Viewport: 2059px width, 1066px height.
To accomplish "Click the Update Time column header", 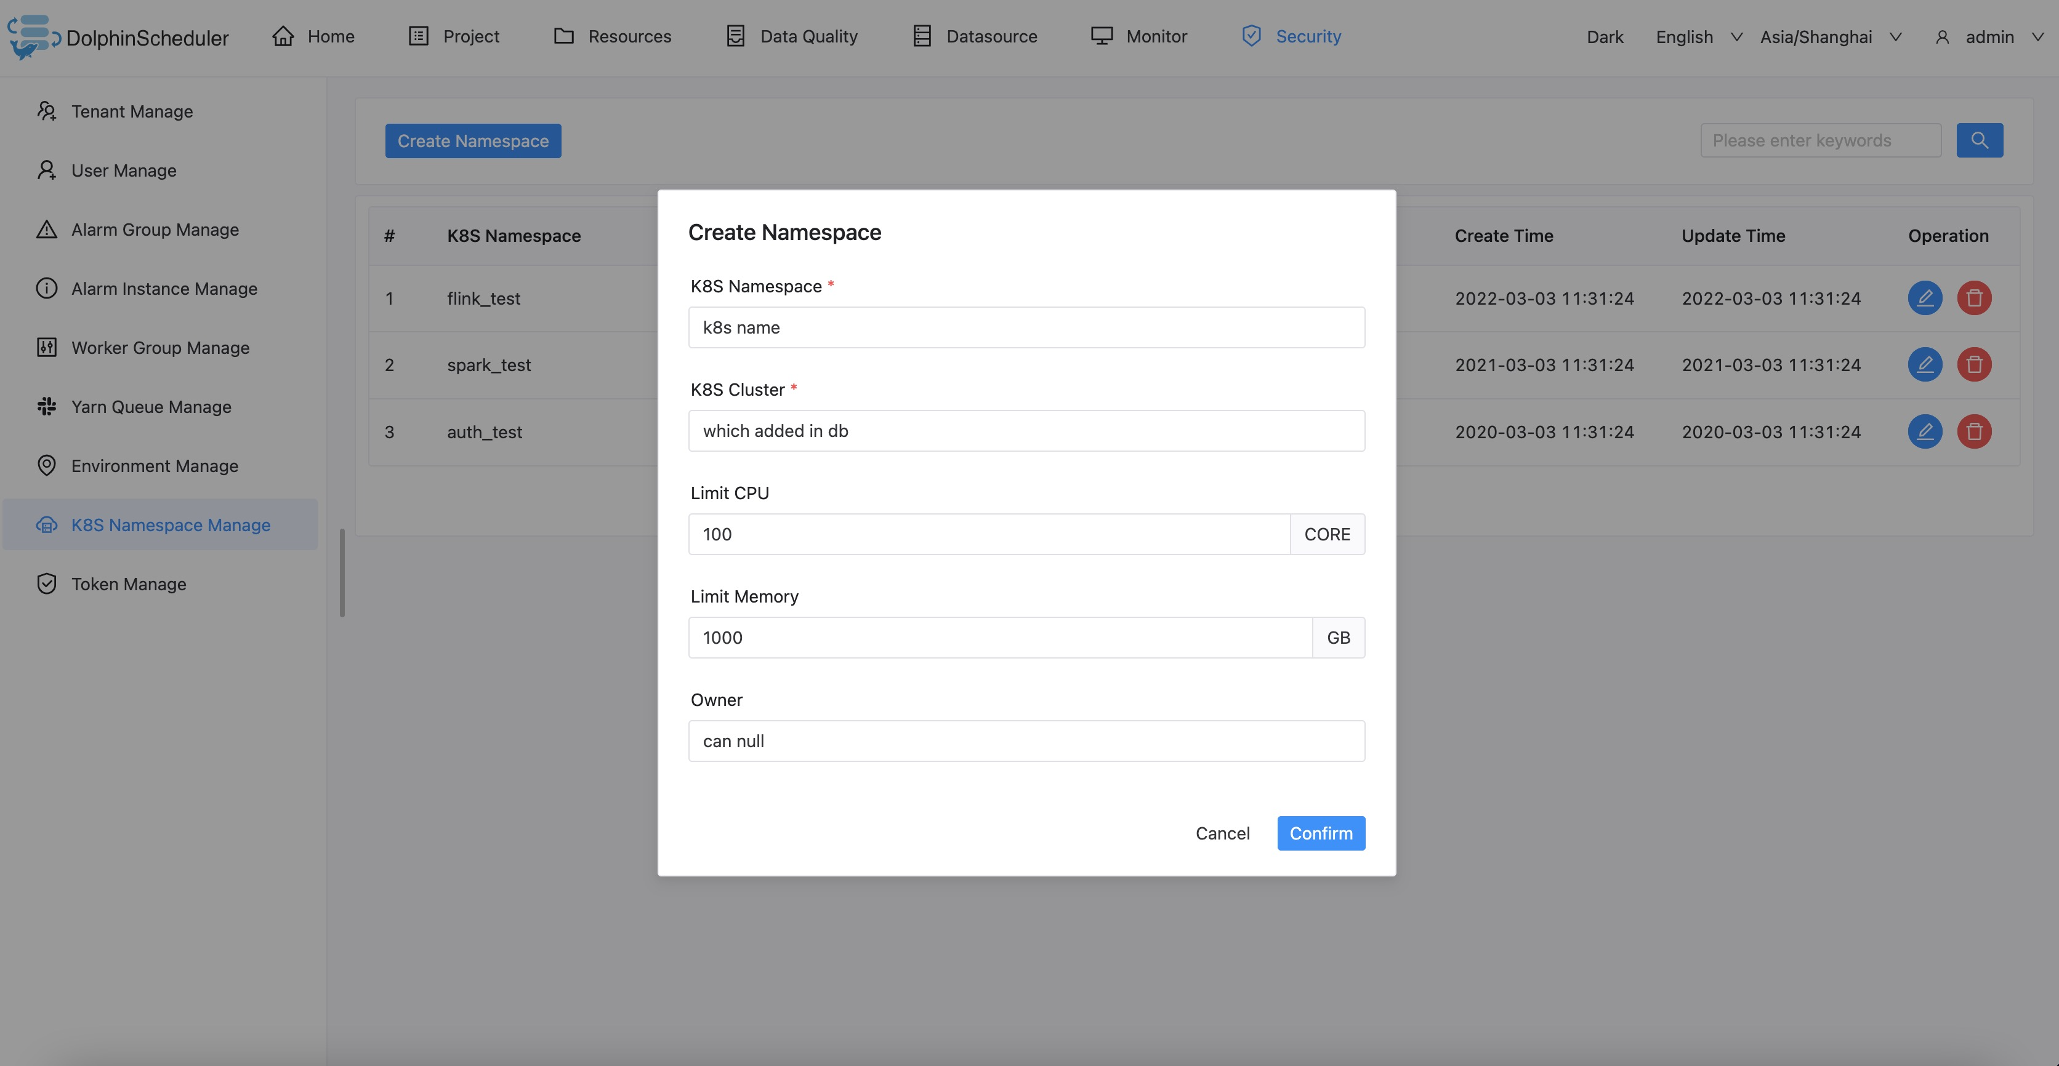I will pos(1733,236).
